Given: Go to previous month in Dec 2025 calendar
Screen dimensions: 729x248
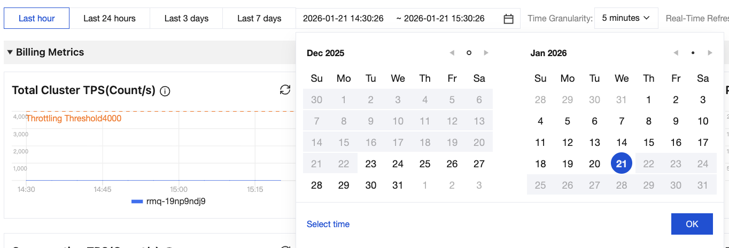Looking at the screenshot, I should pos(452,53).
